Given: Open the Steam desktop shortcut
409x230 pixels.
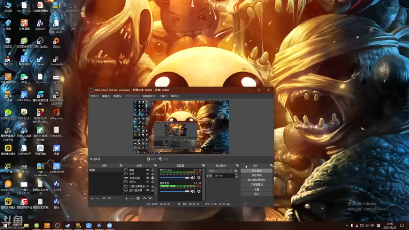Looking at the screenshot, I should click(x=40, y=60).
